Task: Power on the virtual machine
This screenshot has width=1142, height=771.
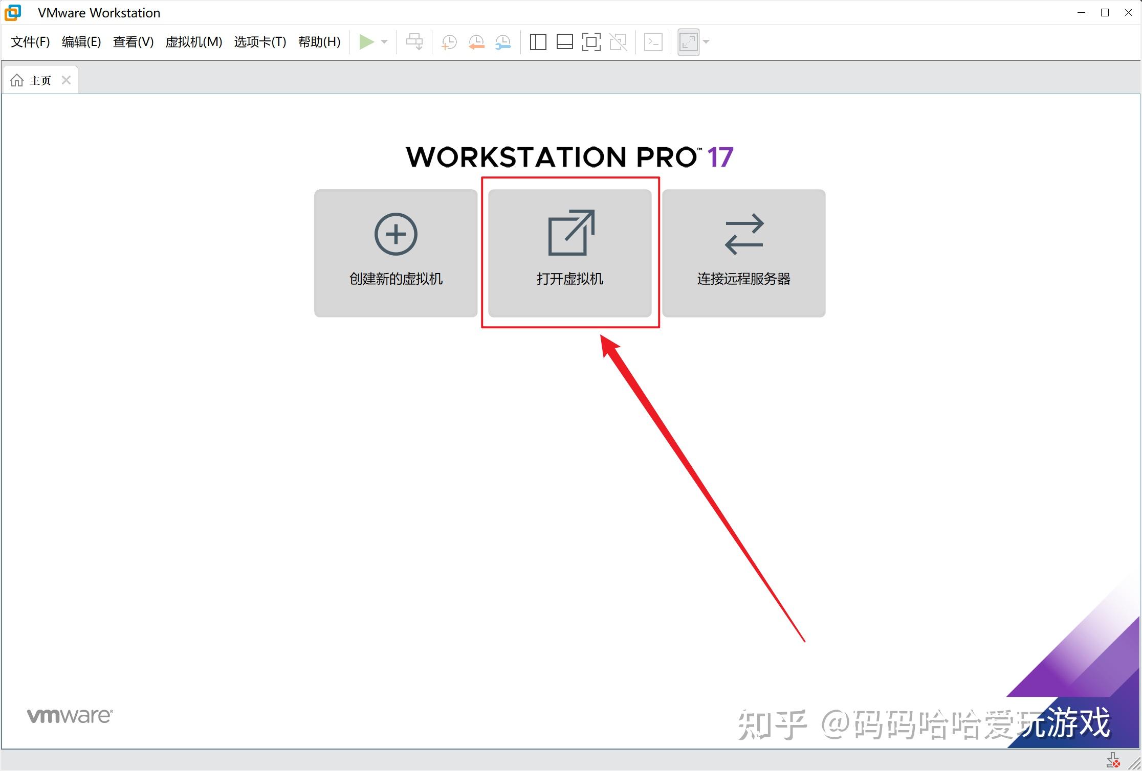Action: tap(367, 42)
